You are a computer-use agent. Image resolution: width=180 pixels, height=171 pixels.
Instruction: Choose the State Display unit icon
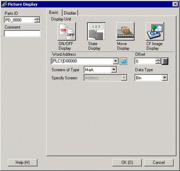[x=96, y=31]
